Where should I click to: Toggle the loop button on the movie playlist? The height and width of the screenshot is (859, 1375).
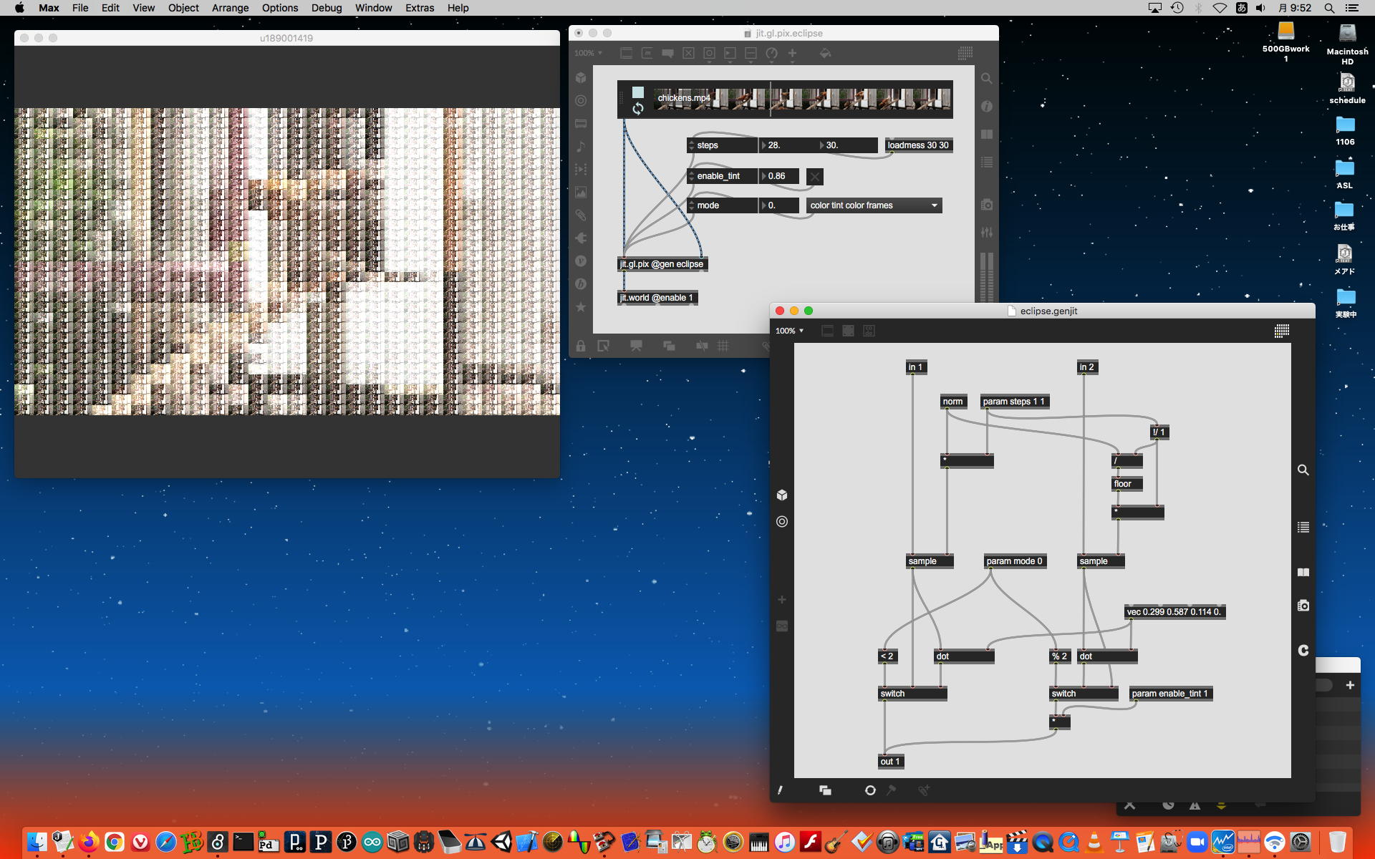click(x=638, y=109)
